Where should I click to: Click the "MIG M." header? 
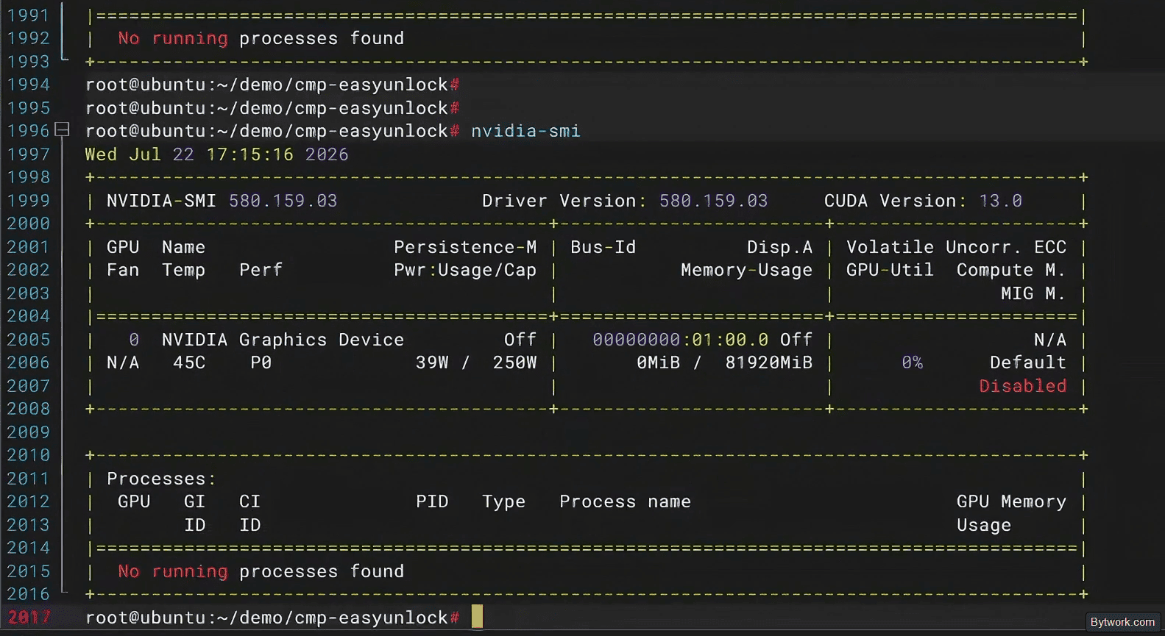tap(1033, 293)
